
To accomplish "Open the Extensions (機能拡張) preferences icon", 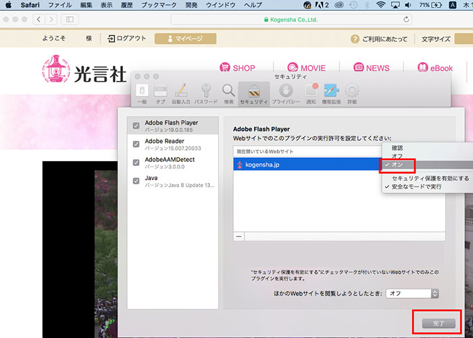I will [x=331, y=94].
